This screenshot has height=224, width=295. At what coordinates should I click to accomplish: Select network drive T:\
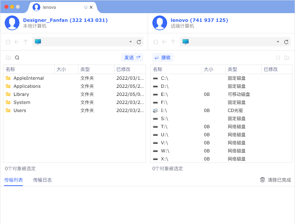pyautogui.click(x=221, y=126)
